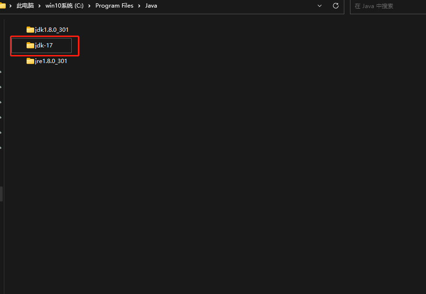
Task: Click the win10系统 (C:) breadcrumb
Action: coord(65,6)
